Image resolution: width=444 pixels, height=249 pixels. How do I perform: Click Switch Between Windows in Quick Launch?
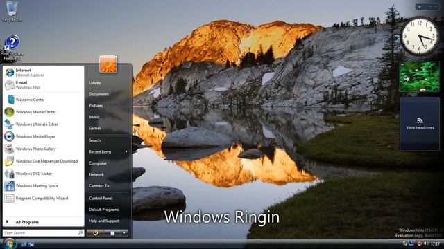click(31, 244)
